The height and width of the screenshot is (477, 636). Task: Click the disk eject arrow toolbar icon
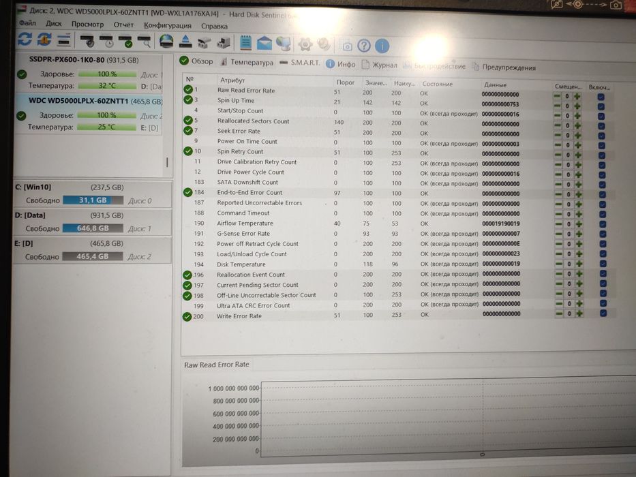click(185, 42)
